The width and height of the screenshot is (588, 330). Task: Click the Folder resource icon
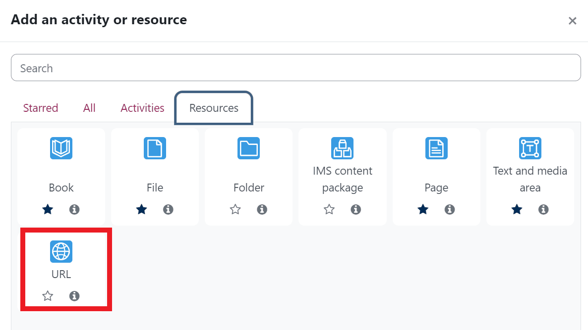coord(248,148)
